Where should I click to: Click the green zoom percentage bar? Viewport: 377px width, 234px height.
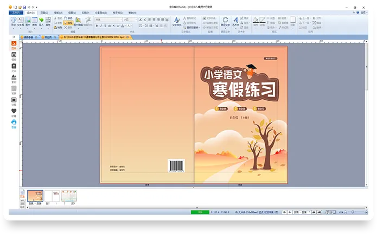pos(200,212)
